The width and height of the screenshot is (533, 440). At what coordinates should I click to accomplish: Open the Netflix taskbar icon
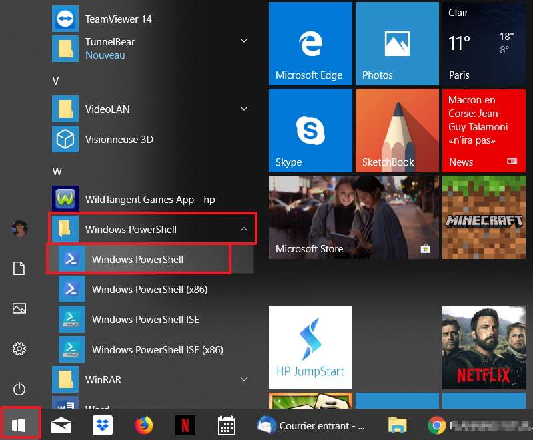tap(185, 425)
